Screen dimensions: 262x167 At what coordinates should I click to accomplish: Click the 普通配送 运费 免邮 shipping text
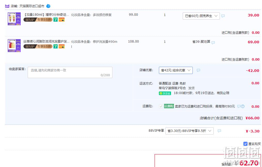pyautogui.click(x=172, y=83)
